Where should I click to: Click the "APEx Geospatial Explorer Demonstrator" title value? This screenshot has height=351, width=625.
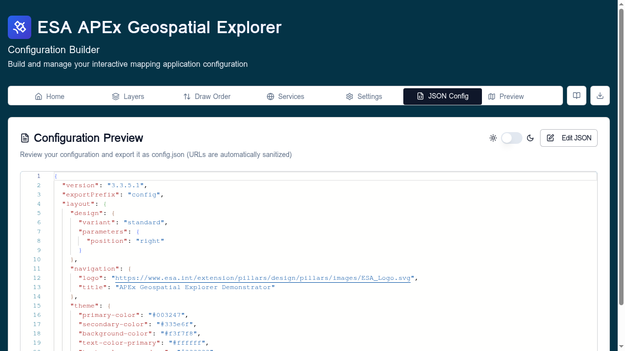pos(195,287)
